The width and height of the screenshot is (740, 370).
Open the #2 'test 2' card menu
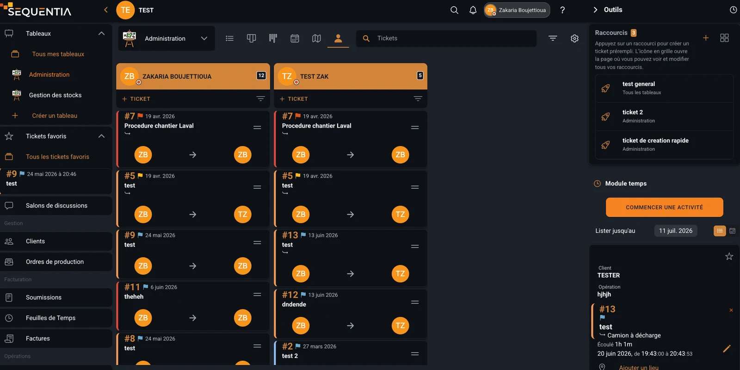(x=415, y=354)
